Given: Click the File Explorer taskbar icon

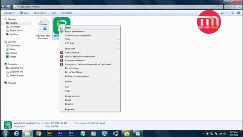Looking at the screenshot, I should pyautogui.click(x=27, y=134).
